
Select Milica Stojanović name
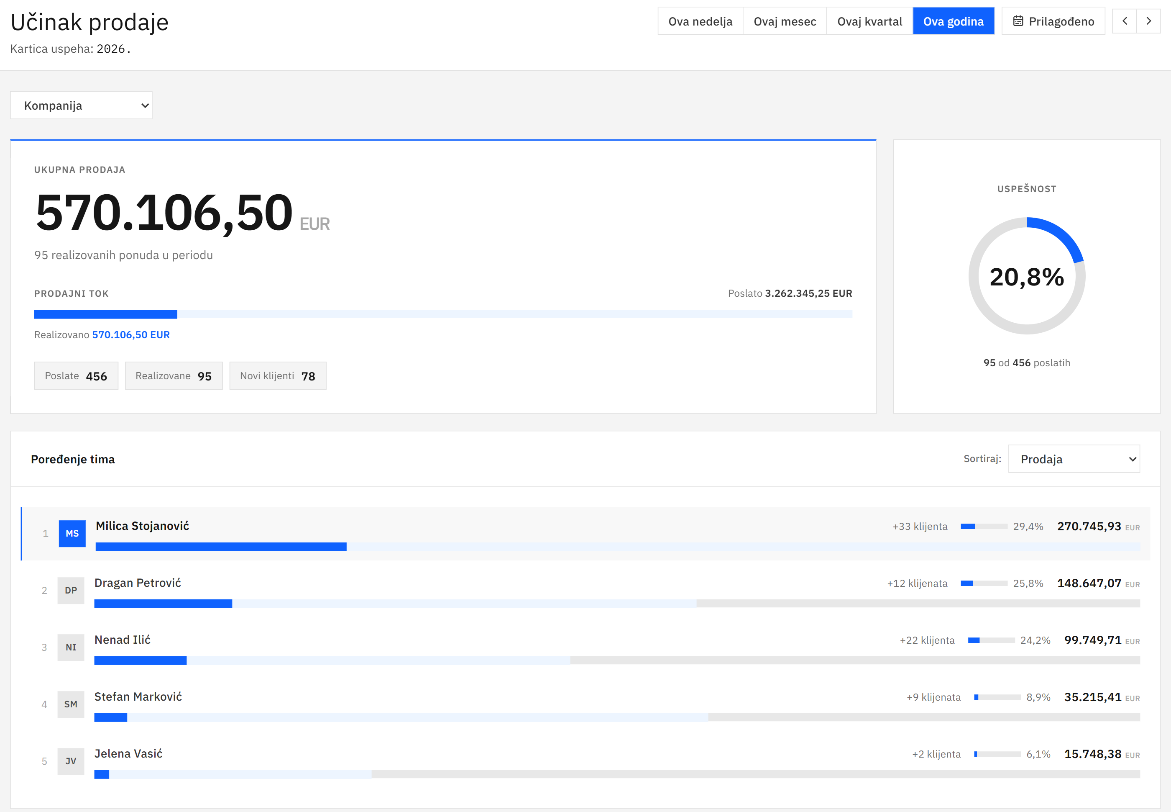pos(142,526)
